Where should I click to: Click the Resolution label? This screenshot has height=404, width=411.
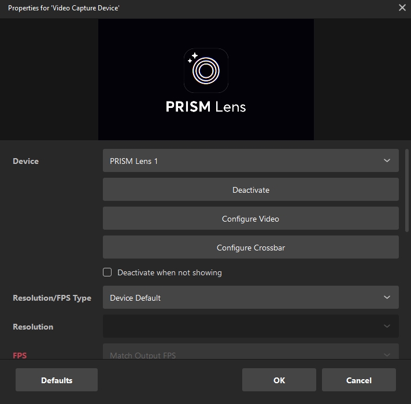pos(33,327)
